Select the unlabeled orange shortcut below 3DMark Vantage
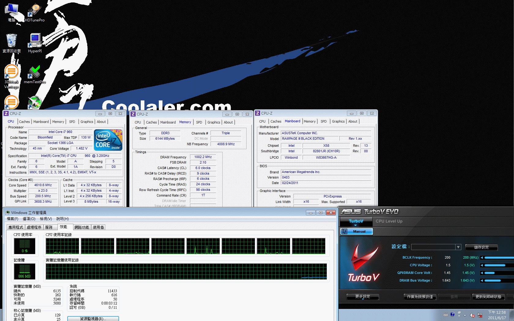 (x=12, y=102)
